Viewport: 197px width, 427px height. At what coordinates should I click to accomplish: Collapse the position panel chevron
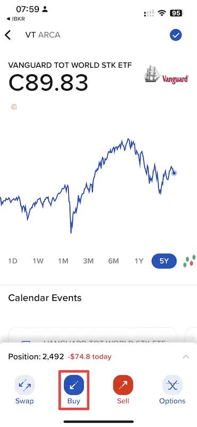[186, 357]
